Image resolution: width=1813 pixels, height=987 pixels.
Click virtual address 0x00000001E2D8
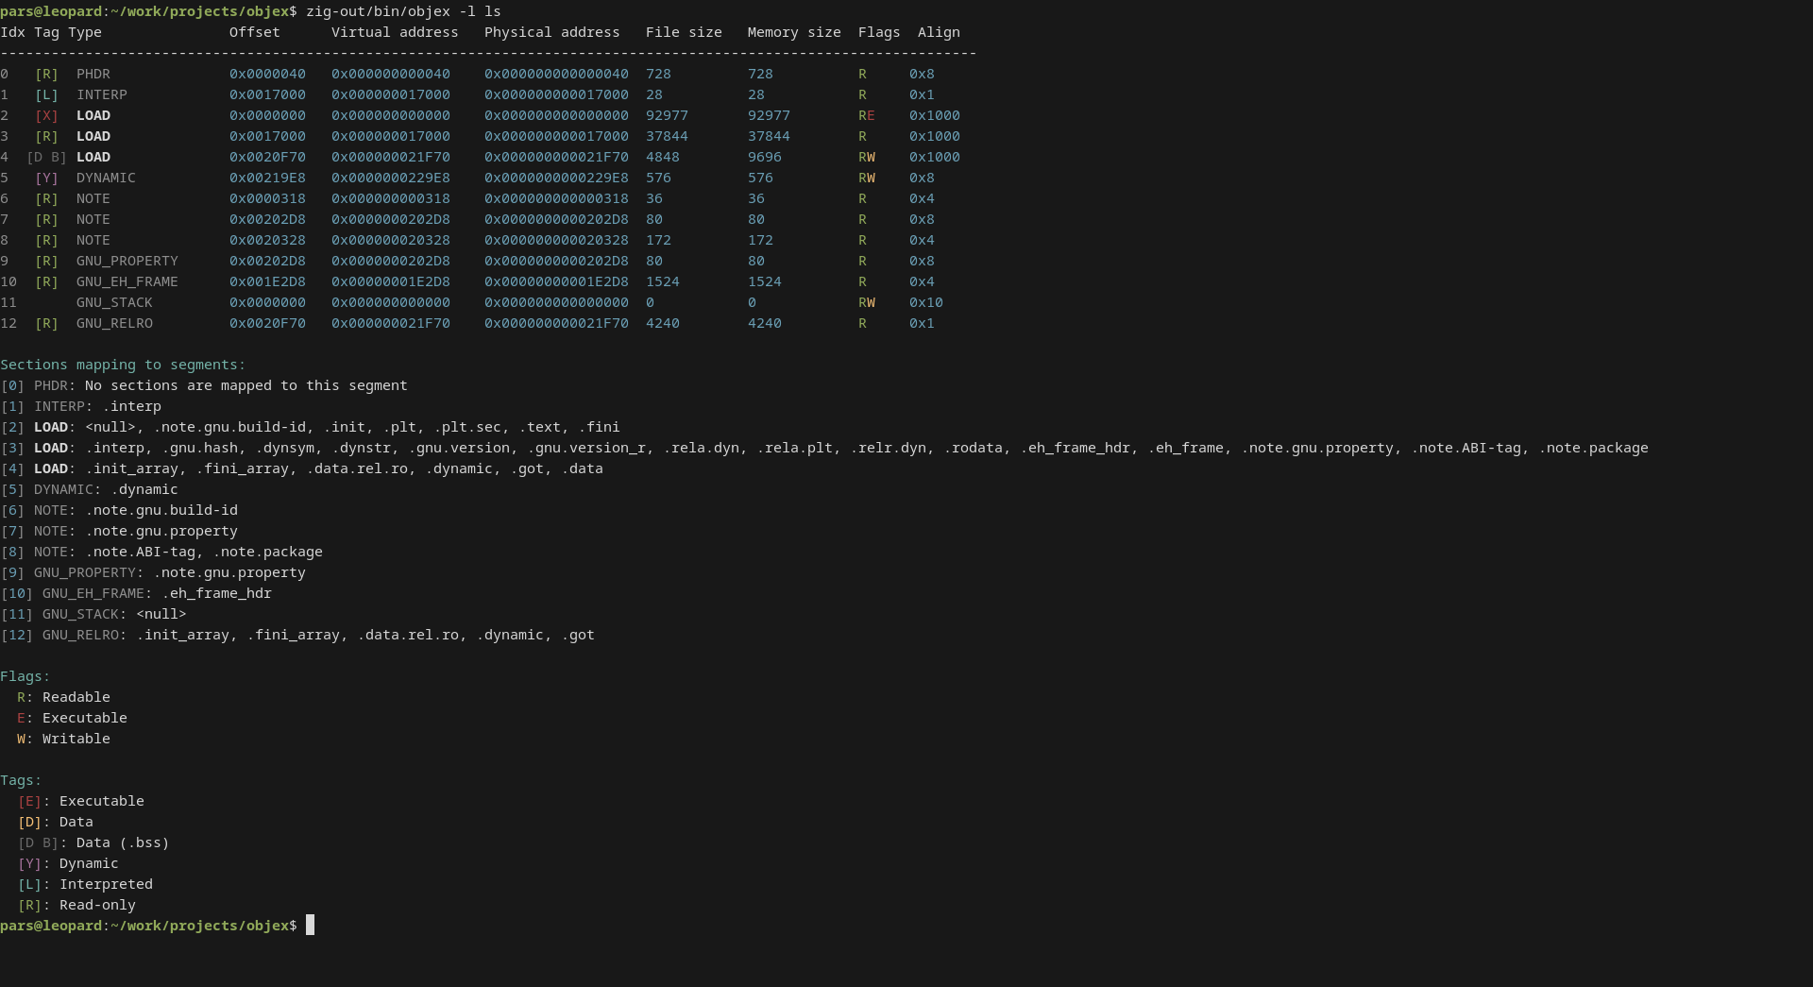[x=391, y=281]
